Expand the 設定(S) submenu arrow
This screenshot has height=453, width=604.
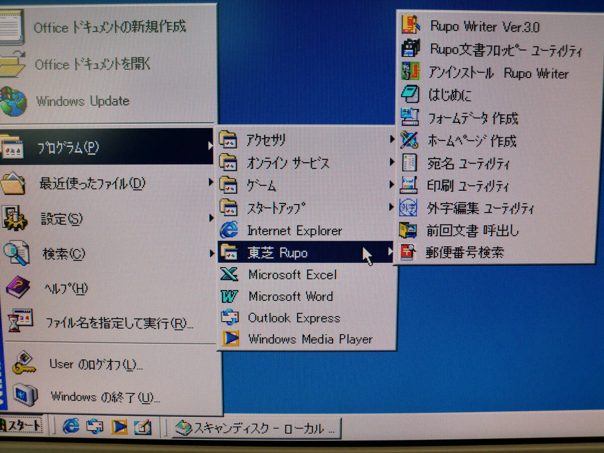211,217
